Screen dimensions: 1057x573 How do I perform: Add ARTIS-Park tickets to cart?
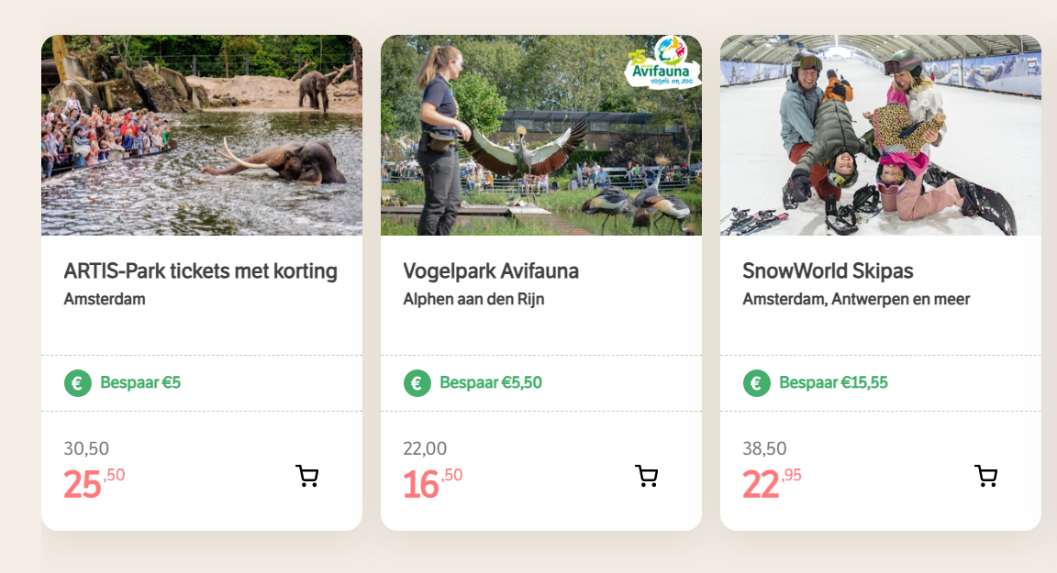click(307, 476)
